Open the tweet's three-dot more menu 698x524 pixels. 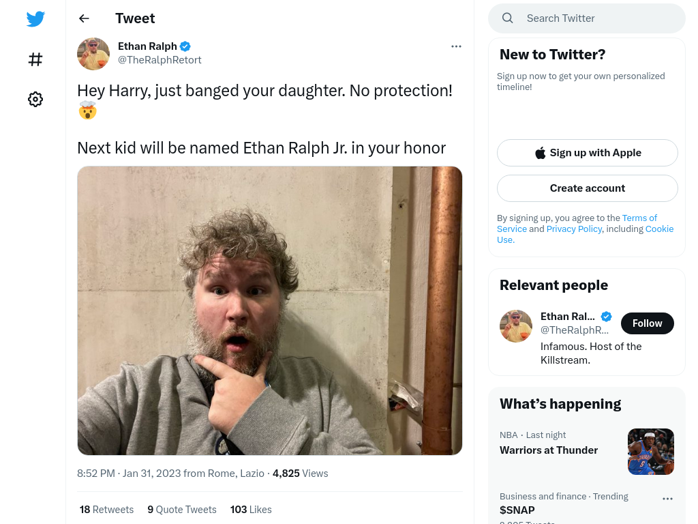[456, 46]
